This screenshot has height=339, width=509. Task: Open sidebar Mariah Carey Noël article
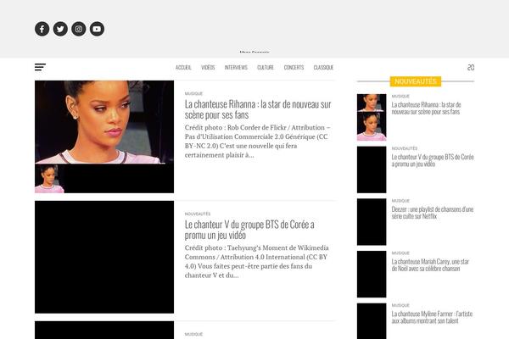click(x=430, y=264)
